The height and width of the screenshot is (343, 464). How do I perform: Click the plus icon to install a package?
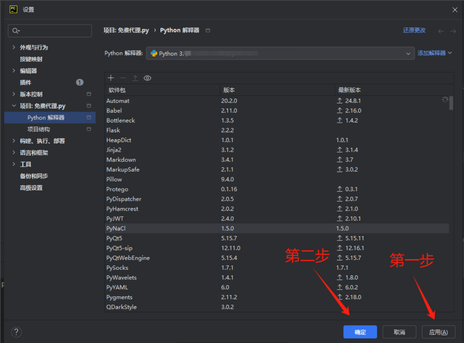[x=111, y=78]
